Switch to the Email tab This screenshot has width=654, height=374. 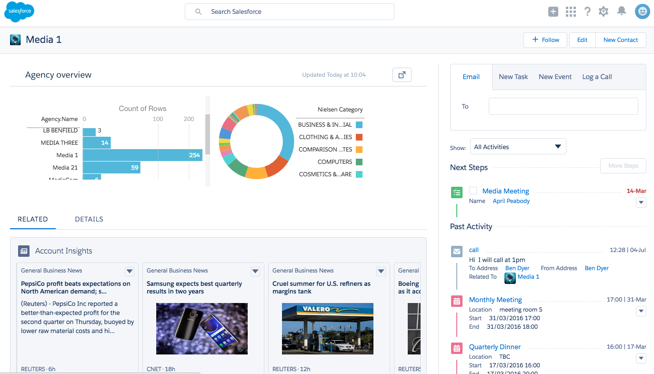pyautogui.click(x=471, y=77)
